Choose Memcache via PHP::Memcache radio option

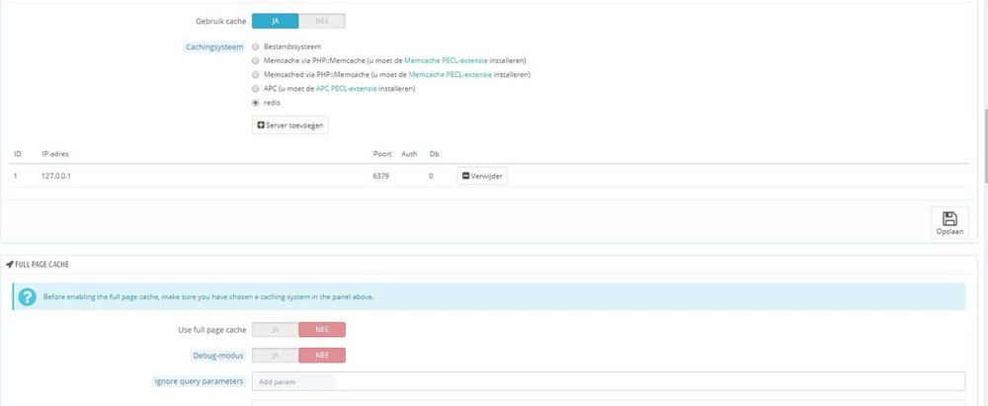tap(256, 60)
